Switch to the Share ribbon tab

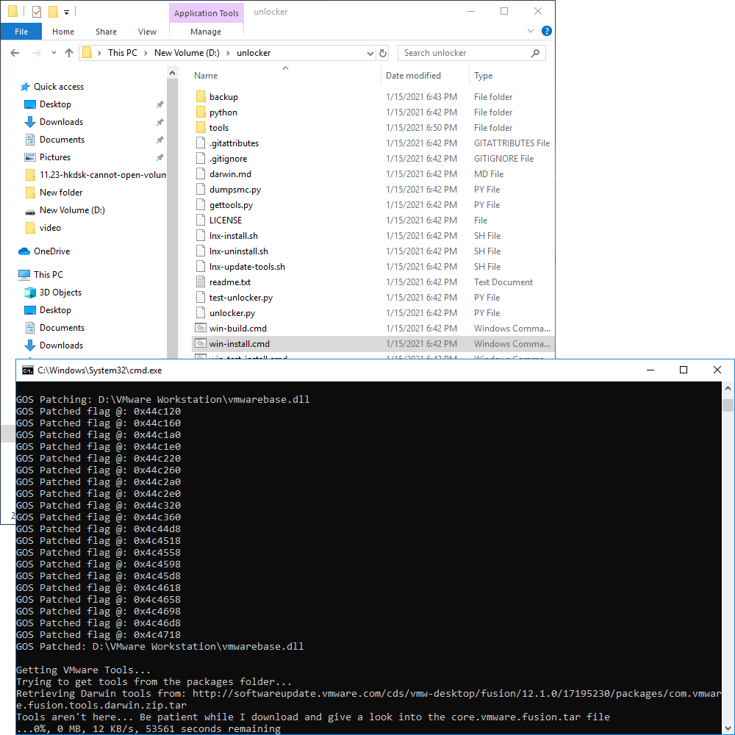(x=106, y=32)
